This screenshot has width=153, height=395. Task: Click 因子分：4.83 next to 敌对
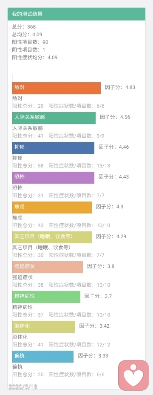120,87
